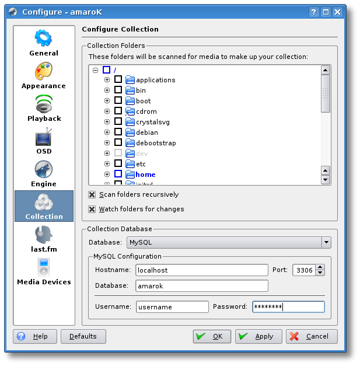The height and width of the screenshot is (366, 360).
Task: Open the Engine settings icon
Action: pos(44,170)
